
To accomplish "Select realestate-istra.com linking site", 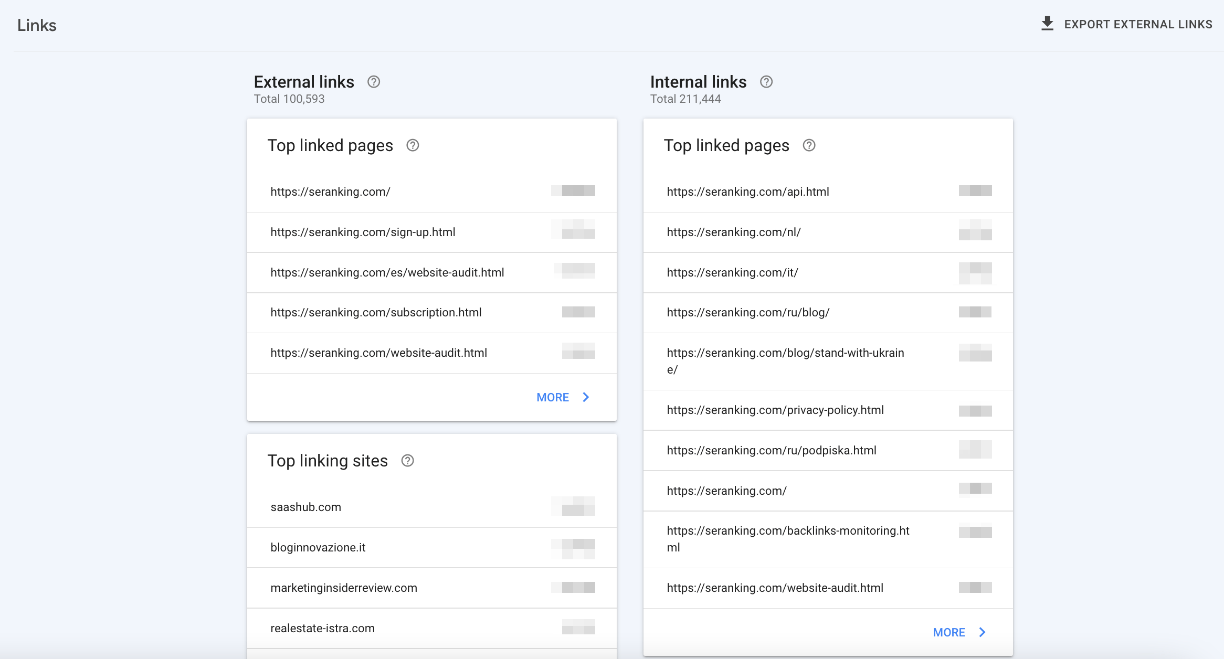I will (432, 629).
